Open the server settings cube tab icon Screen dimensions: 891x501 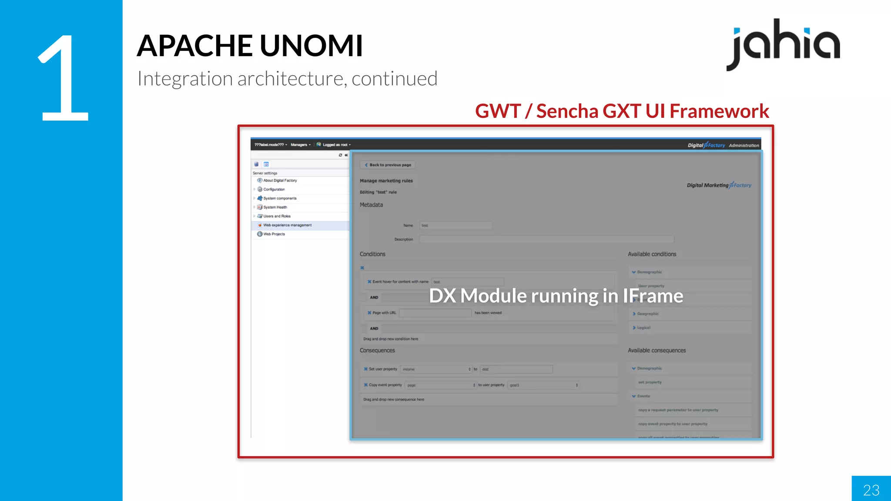(x=256, y=164)
